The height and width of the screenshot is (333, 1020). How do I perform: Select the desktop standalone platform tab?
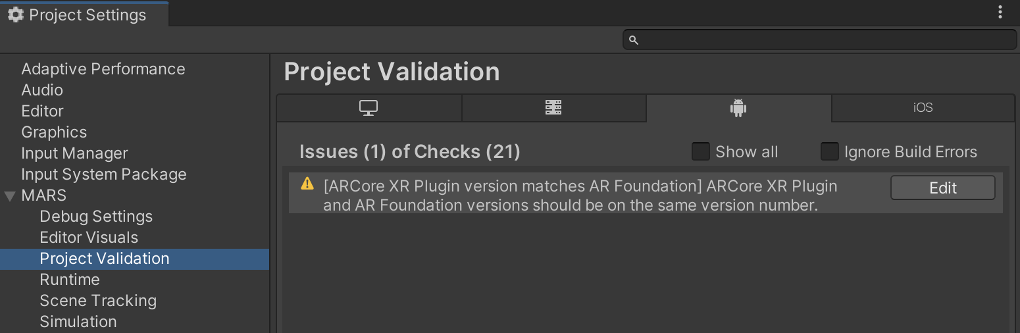[x=369, y=108]
